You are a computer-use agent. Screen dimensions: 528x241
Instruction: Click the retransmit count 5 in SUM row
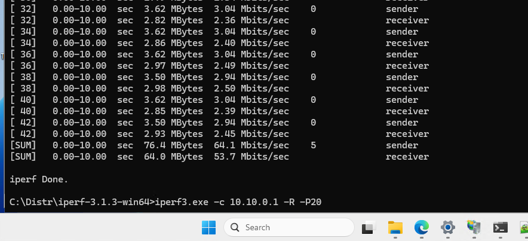[x=314, y=145]
